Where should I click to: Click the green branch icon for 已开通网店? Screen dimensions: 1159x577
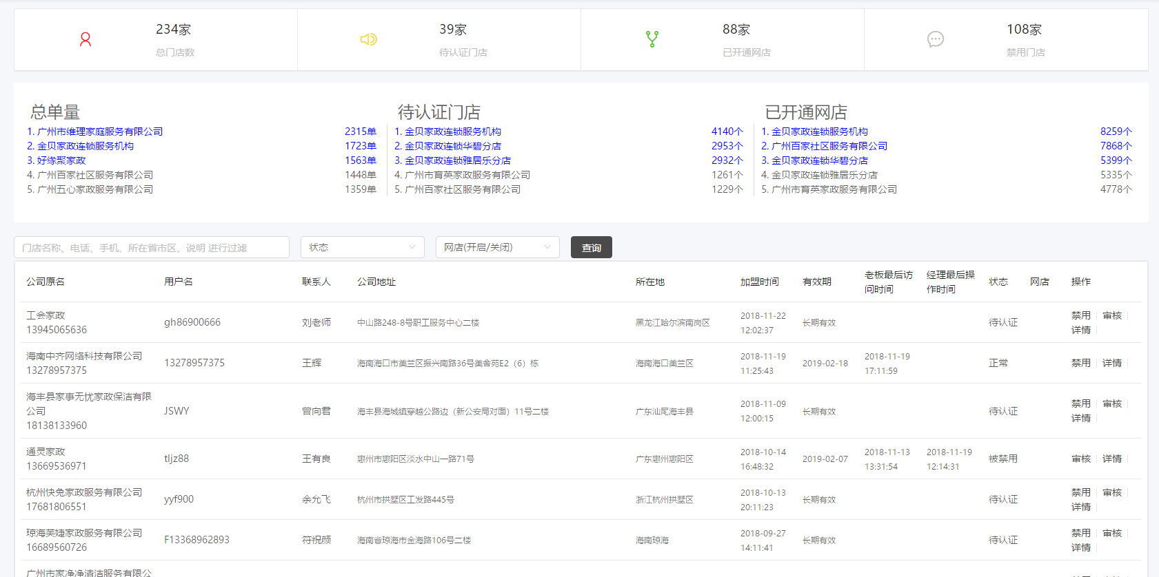652,39
